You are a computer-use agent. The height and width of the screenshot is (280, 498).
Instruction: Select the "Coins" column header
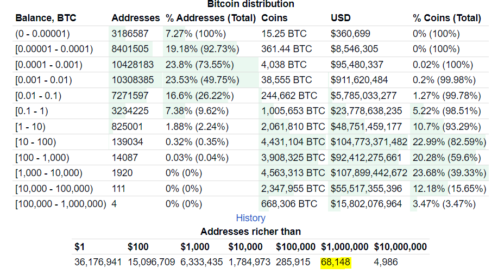[275, 18]
